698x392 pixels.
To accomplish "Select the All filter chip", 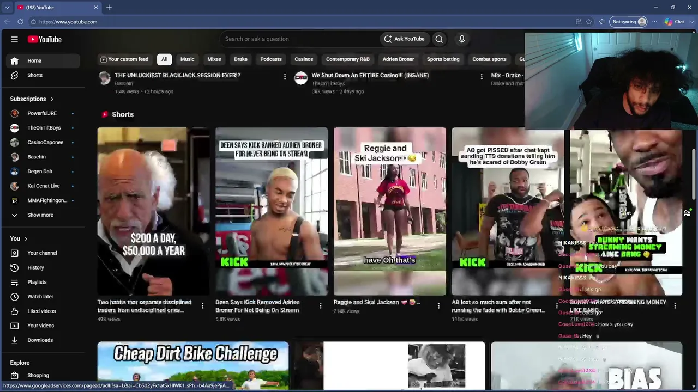I will pos(164,59).
